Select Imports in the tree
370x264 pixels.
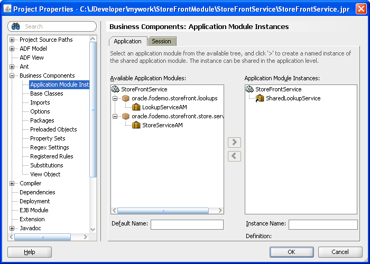click(x=40, y=102)
